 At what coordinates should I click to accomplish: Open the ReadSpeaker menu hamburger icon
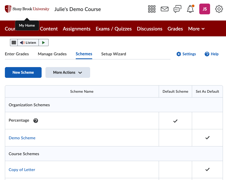(14, 43)
